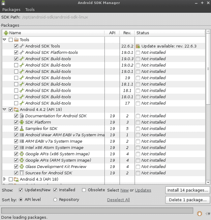Open the Packages menu
The height and width of the screenshot is (220, 211).
point(11,10)
